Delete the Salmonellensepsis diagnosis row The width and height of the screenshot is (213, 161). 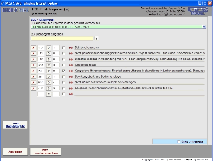click(x=34, y=48)
